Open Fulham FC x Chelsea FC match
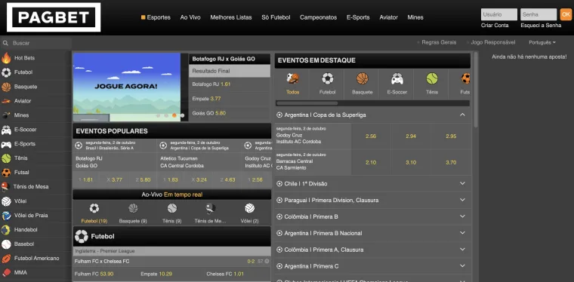Viewport: 574px width, 282px height. click(x=102, y=261)
